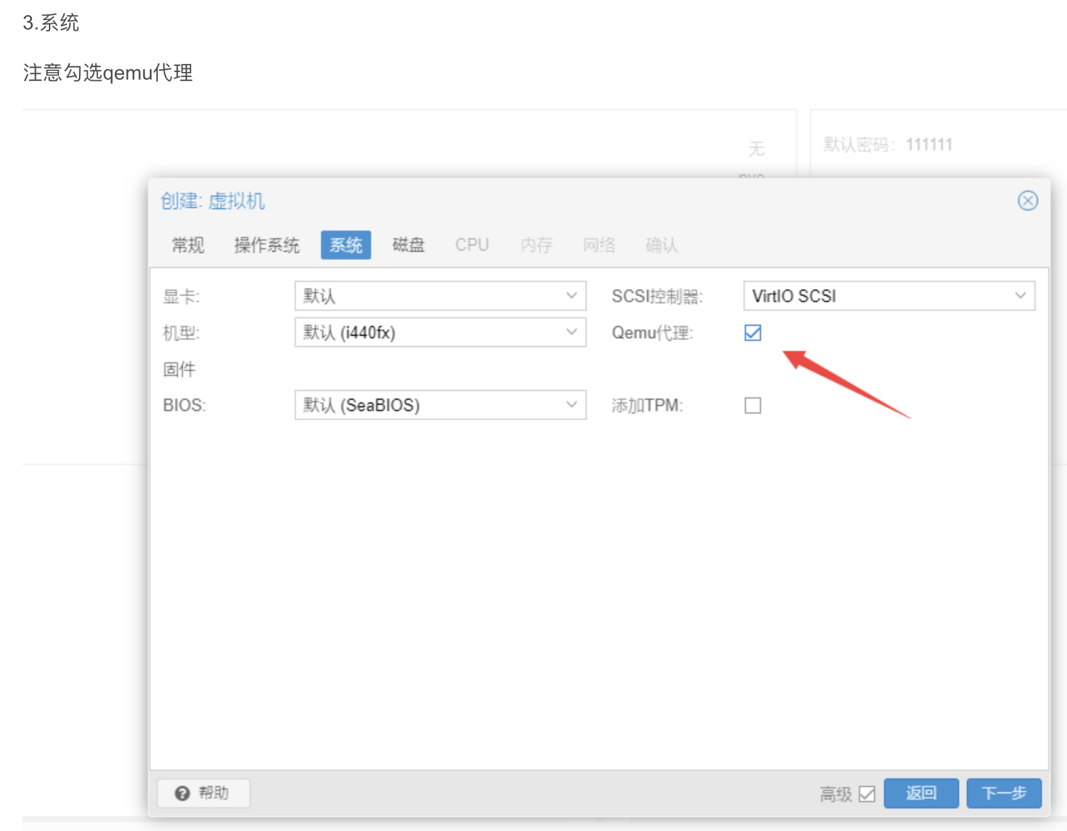Switch to the 常规 tab
Viewport: 1067px width, 831px height.
tap(188, 245)
